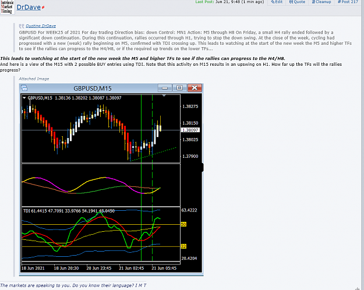Click the TDI indicator values text
364x290 pixels.
[69, 211]
